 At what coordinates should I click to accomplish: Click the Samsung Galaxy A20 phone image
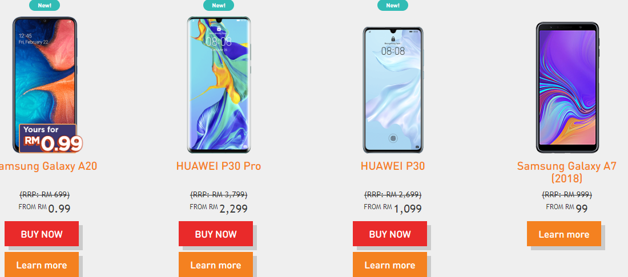point(45,85)
